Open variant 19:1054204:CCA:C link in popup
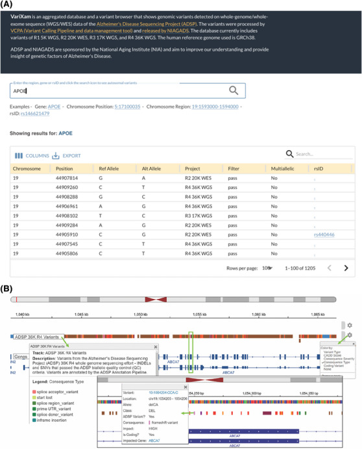Image resolution: width=362 pixels, height=449 pixels. point(163,392)
